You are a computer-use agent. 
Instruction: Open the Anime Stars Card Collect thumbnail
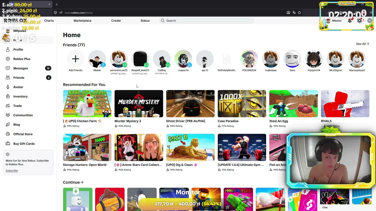click(139, 147)
